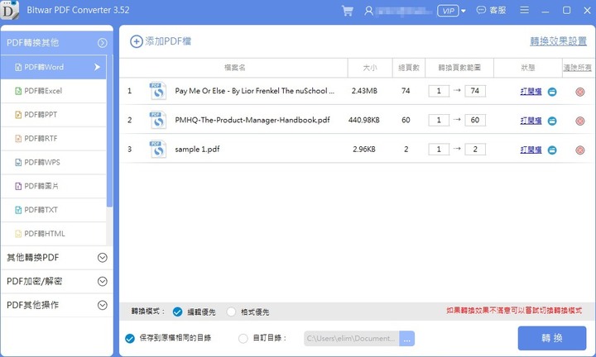Open the shopping cart icon

[x=347, y=11]
